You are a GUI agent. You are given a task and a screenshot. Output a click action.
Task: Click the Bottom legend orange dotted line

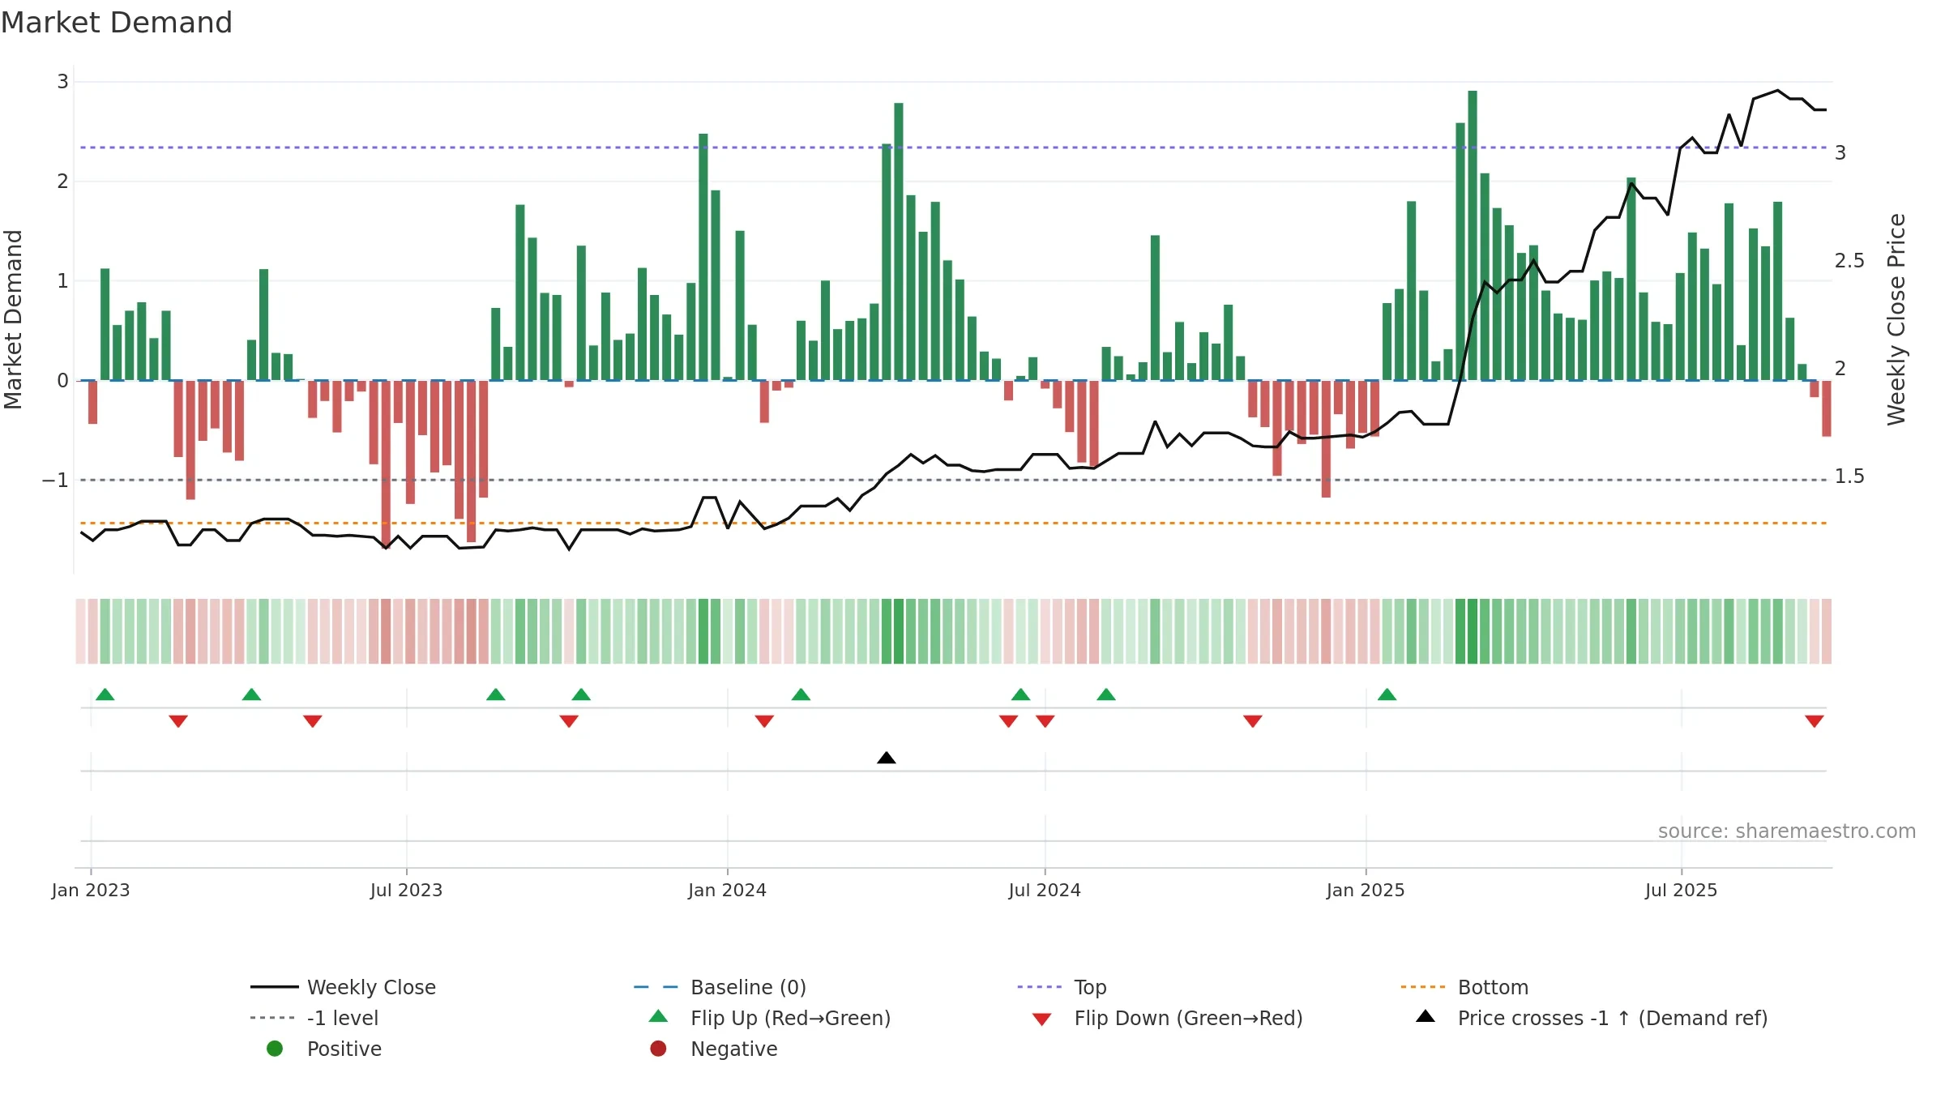point(1423,987)
